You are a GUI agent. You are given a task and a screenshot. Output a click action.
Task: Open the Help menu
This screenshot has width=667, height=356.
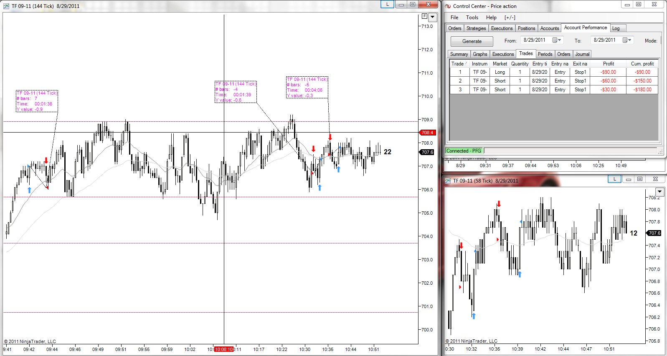[491, 18]
